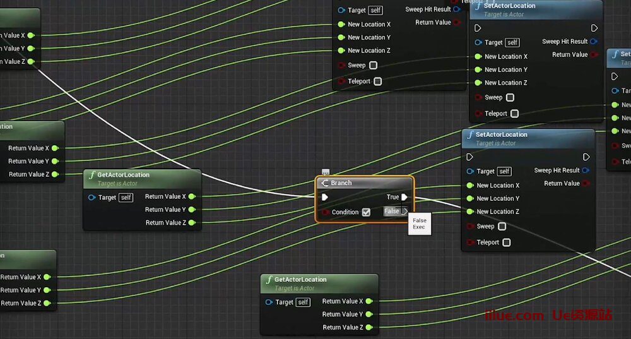Viewport: 631px width, 339px height.
Task: Click Return Value X pin on 'ation' cut-off node
Action: tap(55, 148)
